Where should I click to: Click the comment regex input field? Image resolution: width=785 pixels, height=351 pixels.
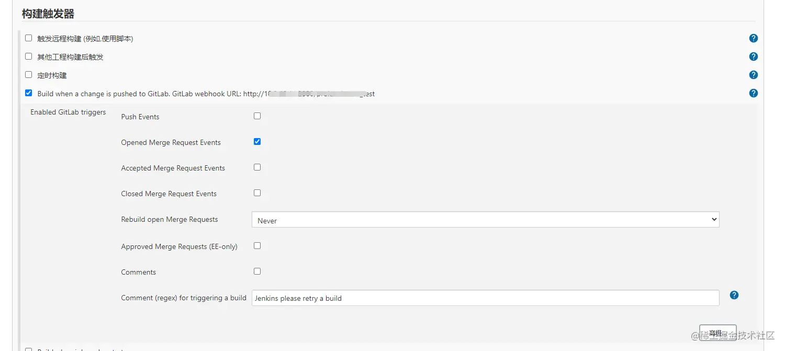click(x=486, y=298)
